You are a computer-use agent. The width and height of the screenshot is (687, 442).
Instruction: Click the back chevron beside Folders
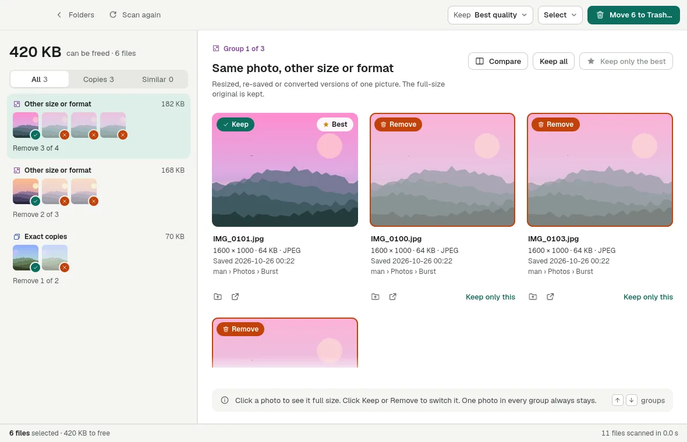click(59, 15)
